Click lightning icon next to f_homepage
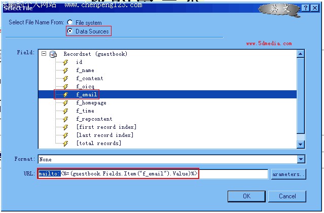Screen dimensions: 324x213 [65, 103]
